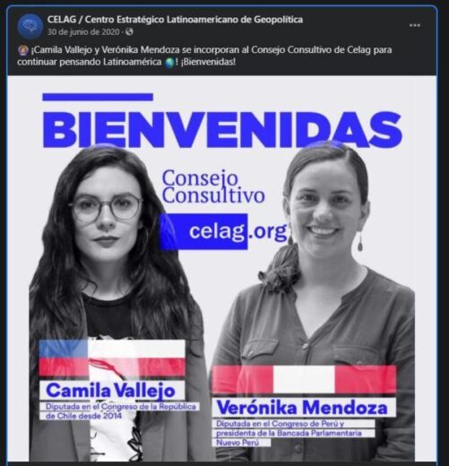The height and width of the screenshot is (466, 449).
Task: Click the ¡Bienvenidas! caption text
Action: 208,62
